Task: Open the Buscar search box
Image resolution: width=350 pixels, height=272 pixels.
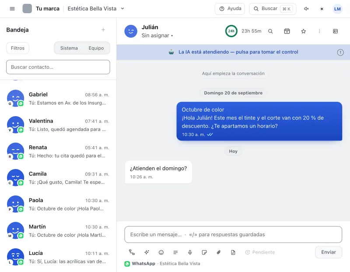Action: click(273, 9)
